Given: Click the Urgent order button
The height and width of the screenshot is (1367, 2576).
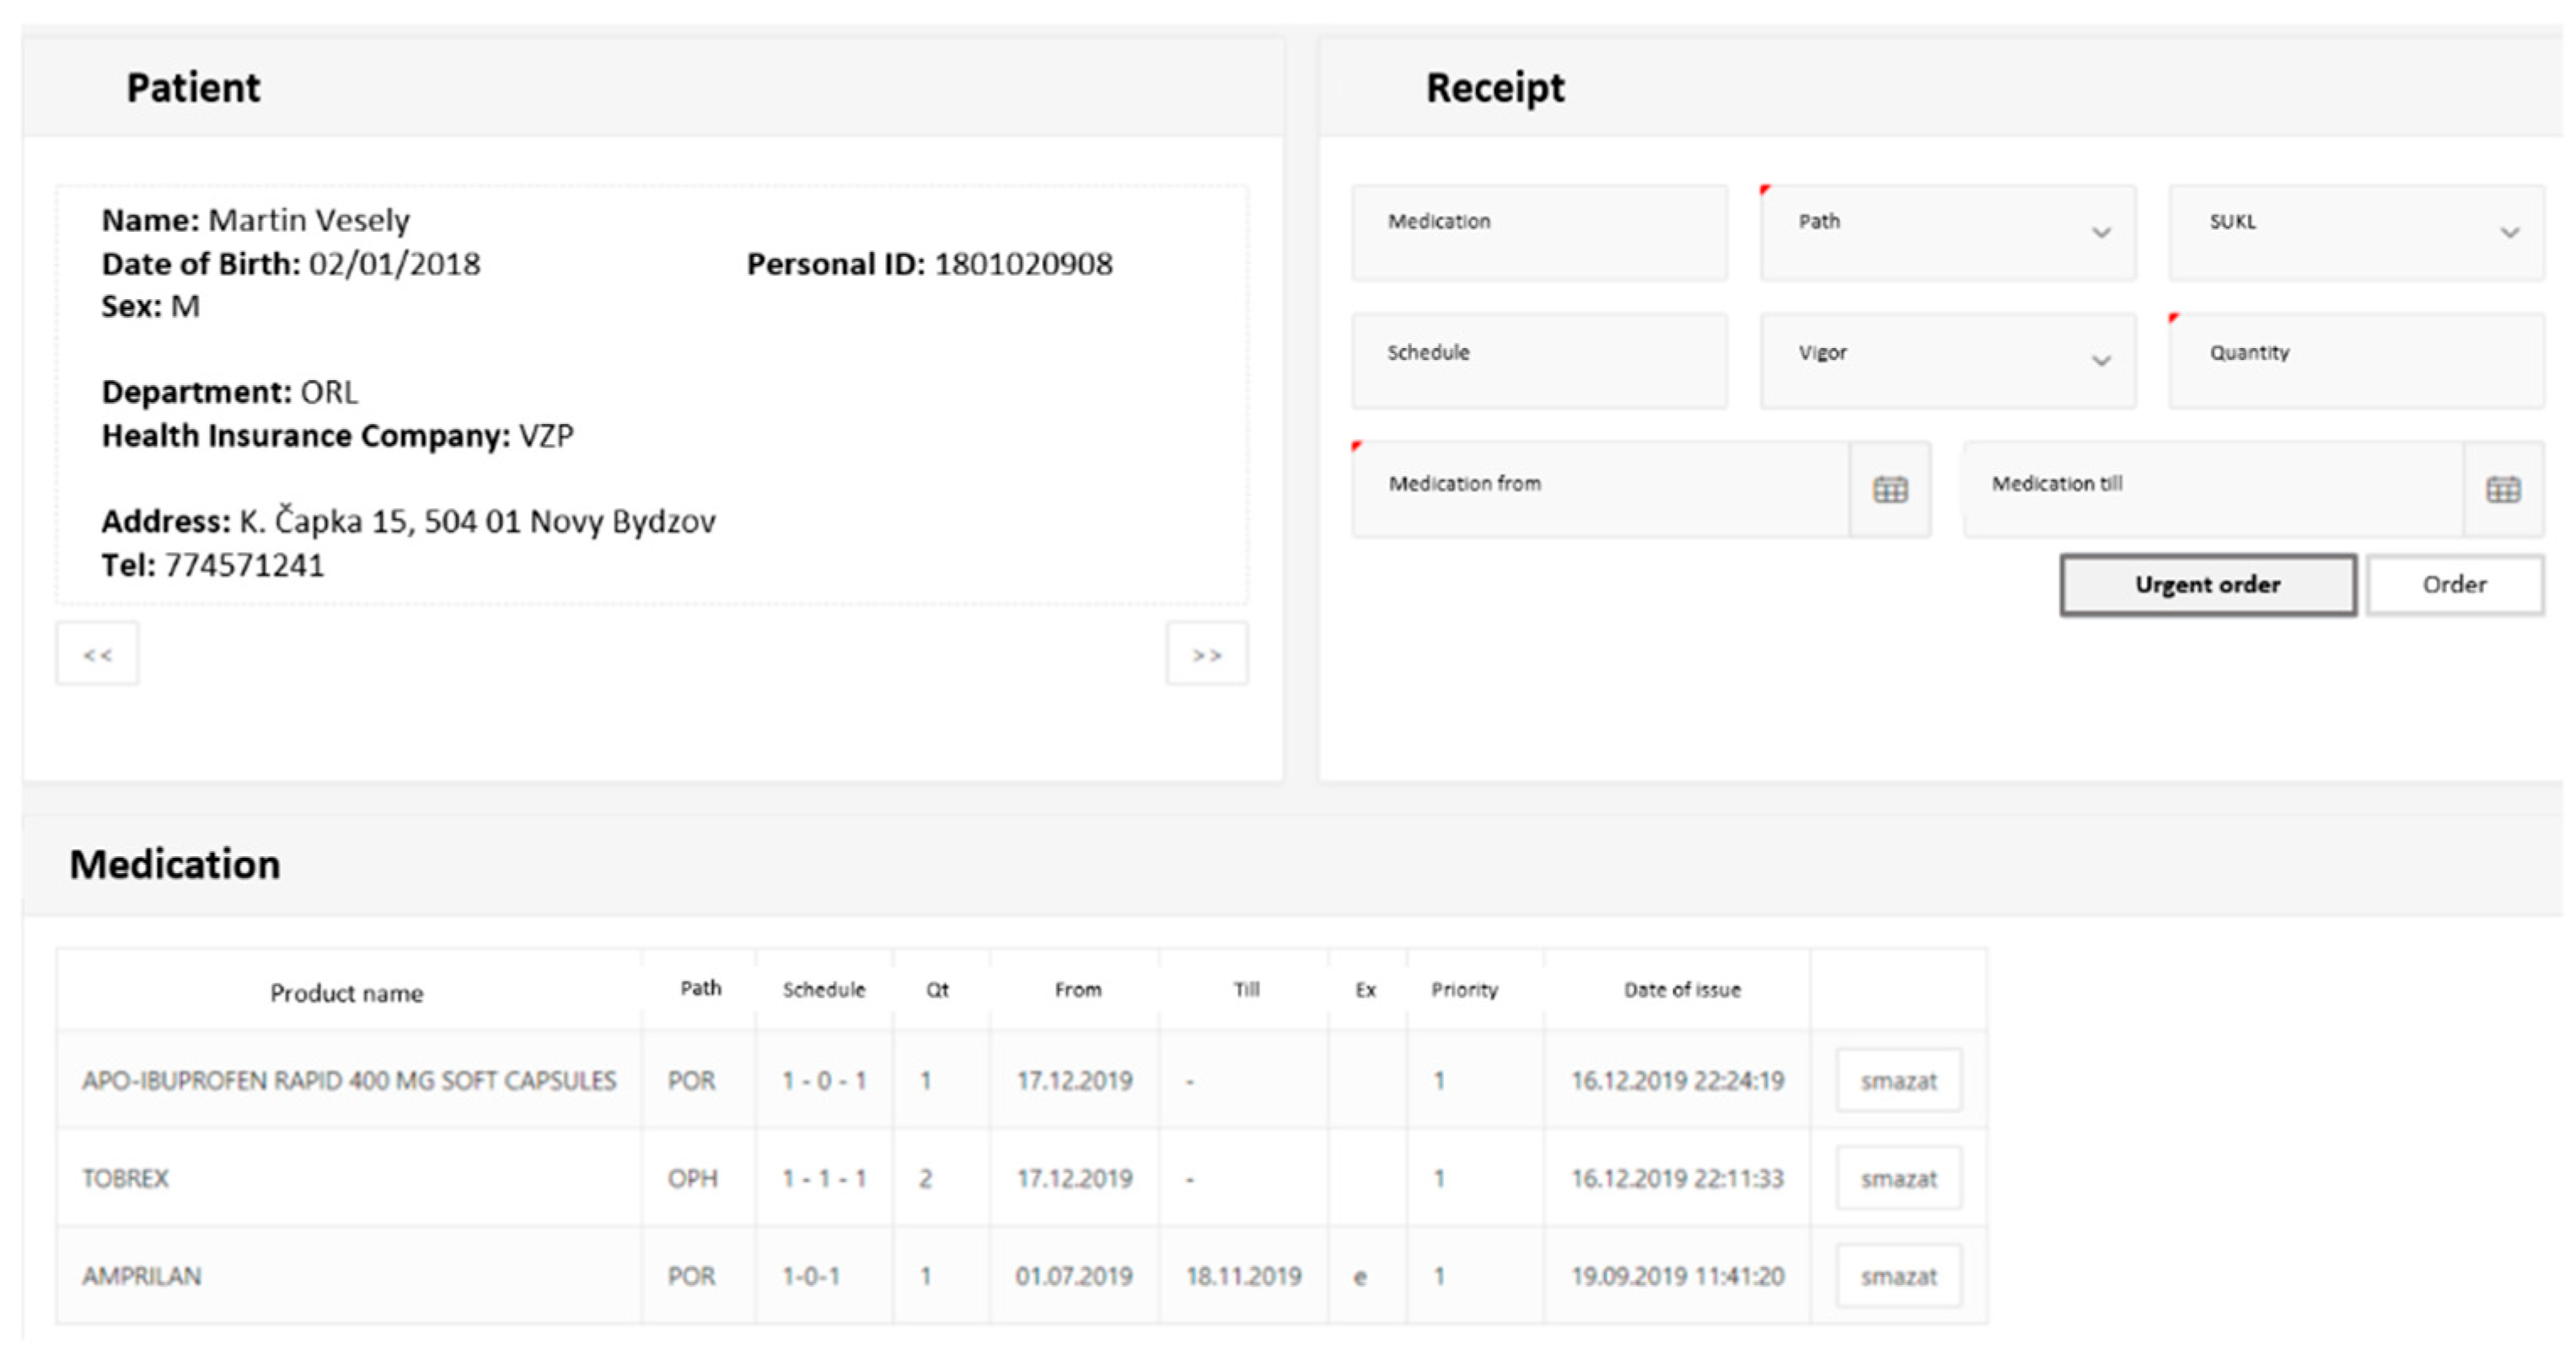Looking at the screenshot, I should tap(2207, 585).
